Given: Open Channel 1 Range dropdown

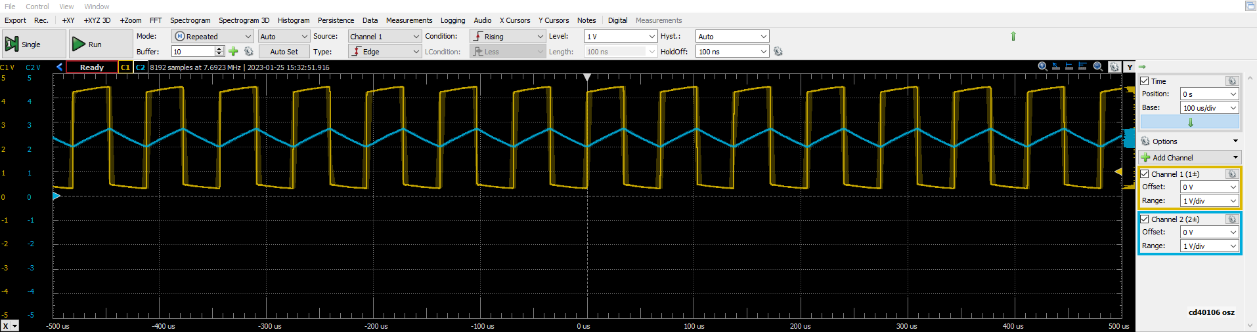Looking at the screenshot, I should pyautogui.click(x=1210, y=201).
